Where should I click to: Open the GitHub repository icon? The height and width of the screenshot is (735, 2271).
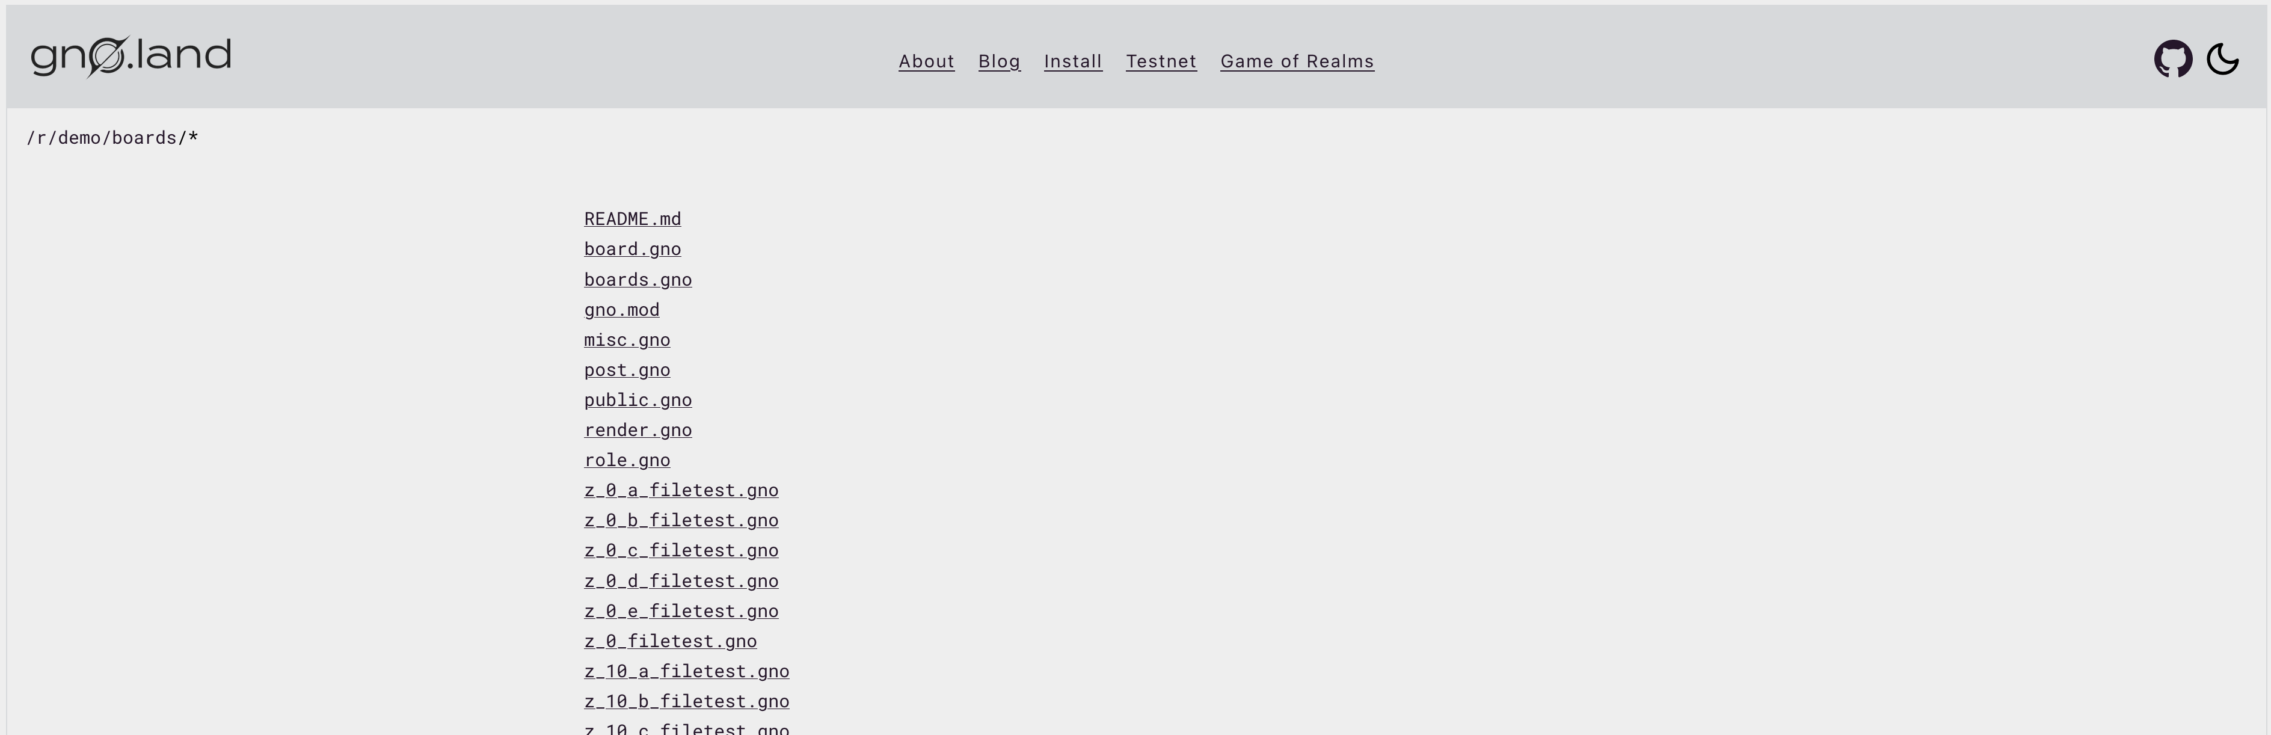pos(2173,59)
